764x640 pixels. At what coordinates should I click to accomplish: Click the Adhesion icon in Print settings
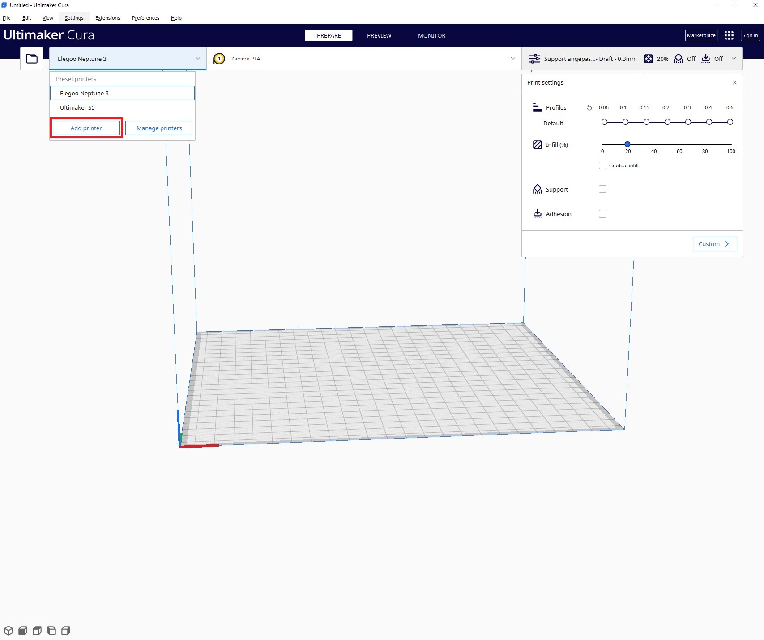538,214
